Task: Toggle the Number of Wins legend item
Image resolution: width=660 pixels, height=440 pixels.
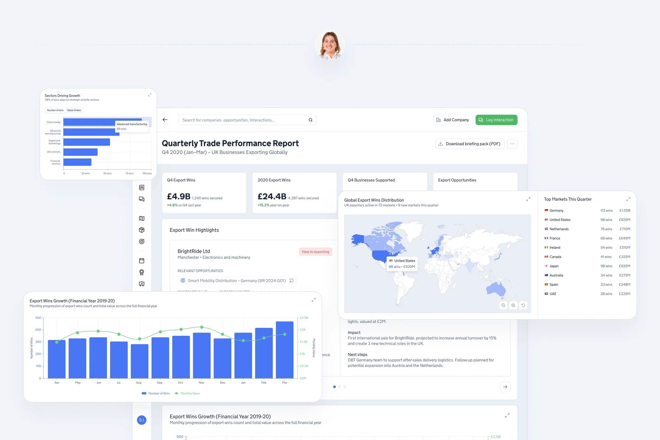Action: pos(156,393)
